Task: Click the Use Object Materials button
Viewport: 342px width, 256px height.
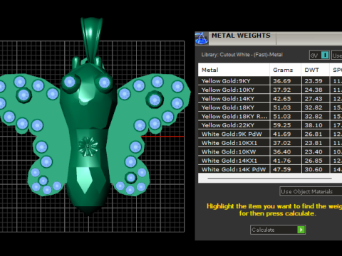Action: [x=311, y=191]
